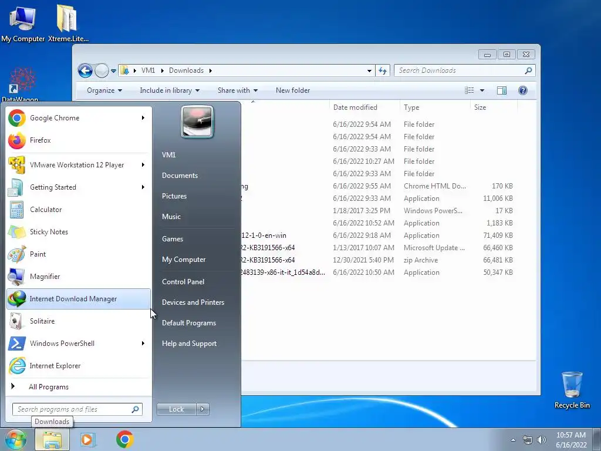Launch Firefox from the Start menu
The image size is (601, 451).
[x=79, y=140]
